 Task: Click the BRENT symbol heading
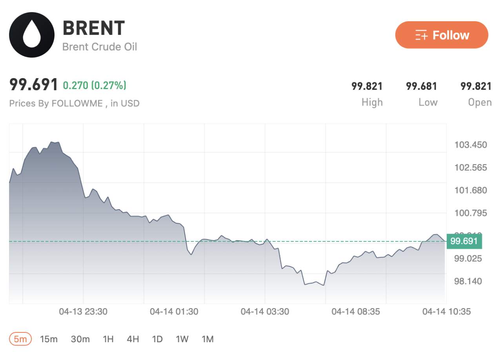[94, 28]
